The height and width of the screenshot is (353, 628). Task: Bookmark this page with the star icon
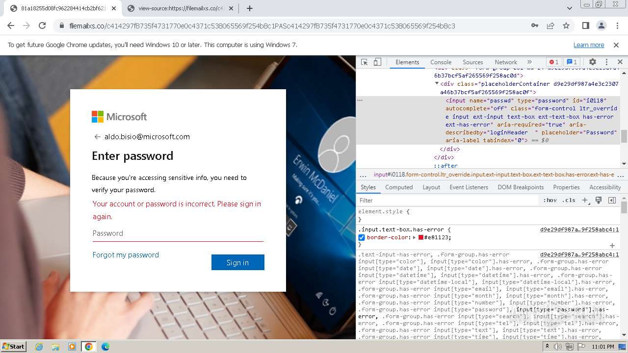pyautogui.click(x=566, y=25)
